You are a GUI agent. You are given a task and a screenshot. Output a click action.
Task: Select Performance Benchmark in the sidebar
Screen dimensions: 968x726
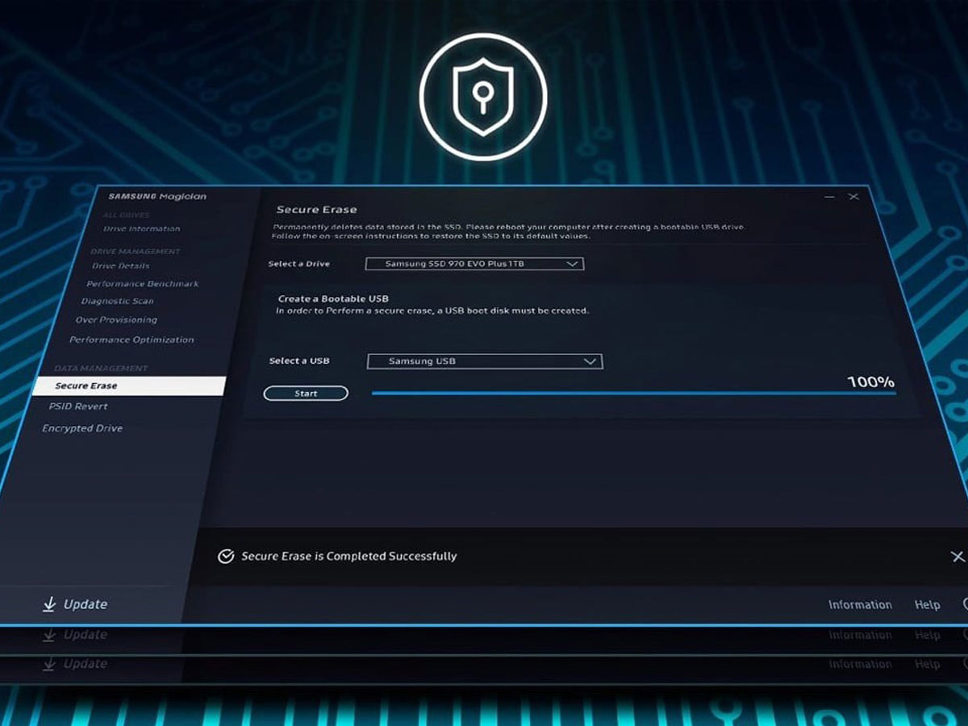tap(142, 284)
